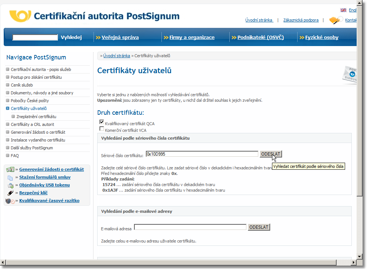Click ODESLAT next to serial number field
This screenshot has width=367, height=270.
point(271,154)
